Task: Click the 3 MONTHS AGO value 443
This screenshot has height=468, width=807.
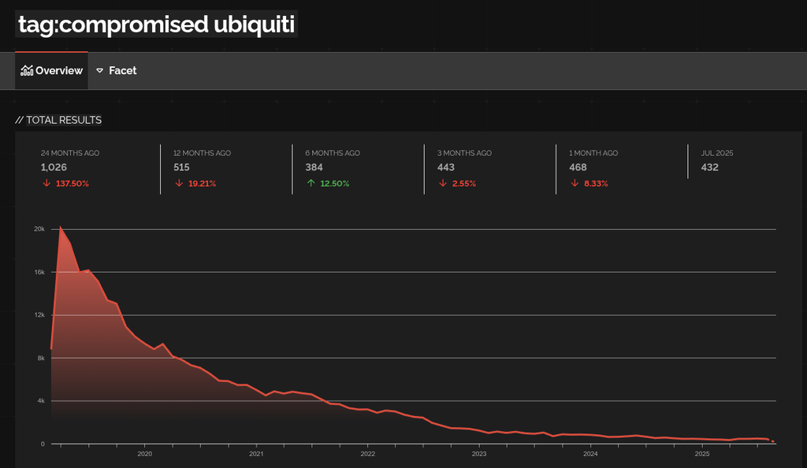Action: tap(446, 167)
